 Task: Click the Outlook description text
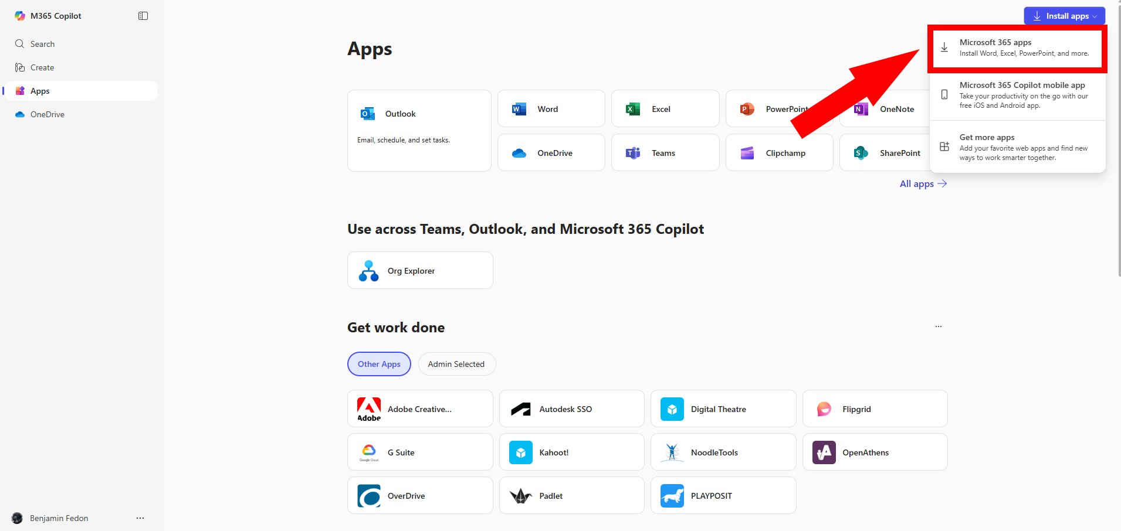404,140
